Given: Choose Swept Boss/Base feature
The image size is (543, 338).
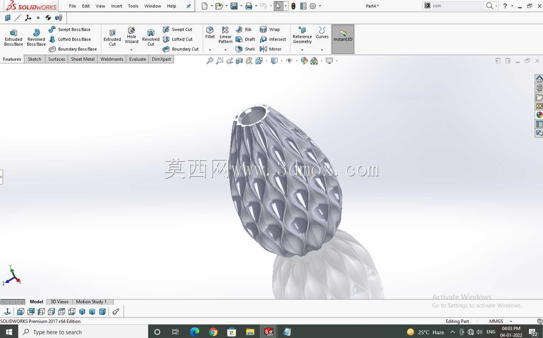Looking at the screenshot, I should [70, 29].
